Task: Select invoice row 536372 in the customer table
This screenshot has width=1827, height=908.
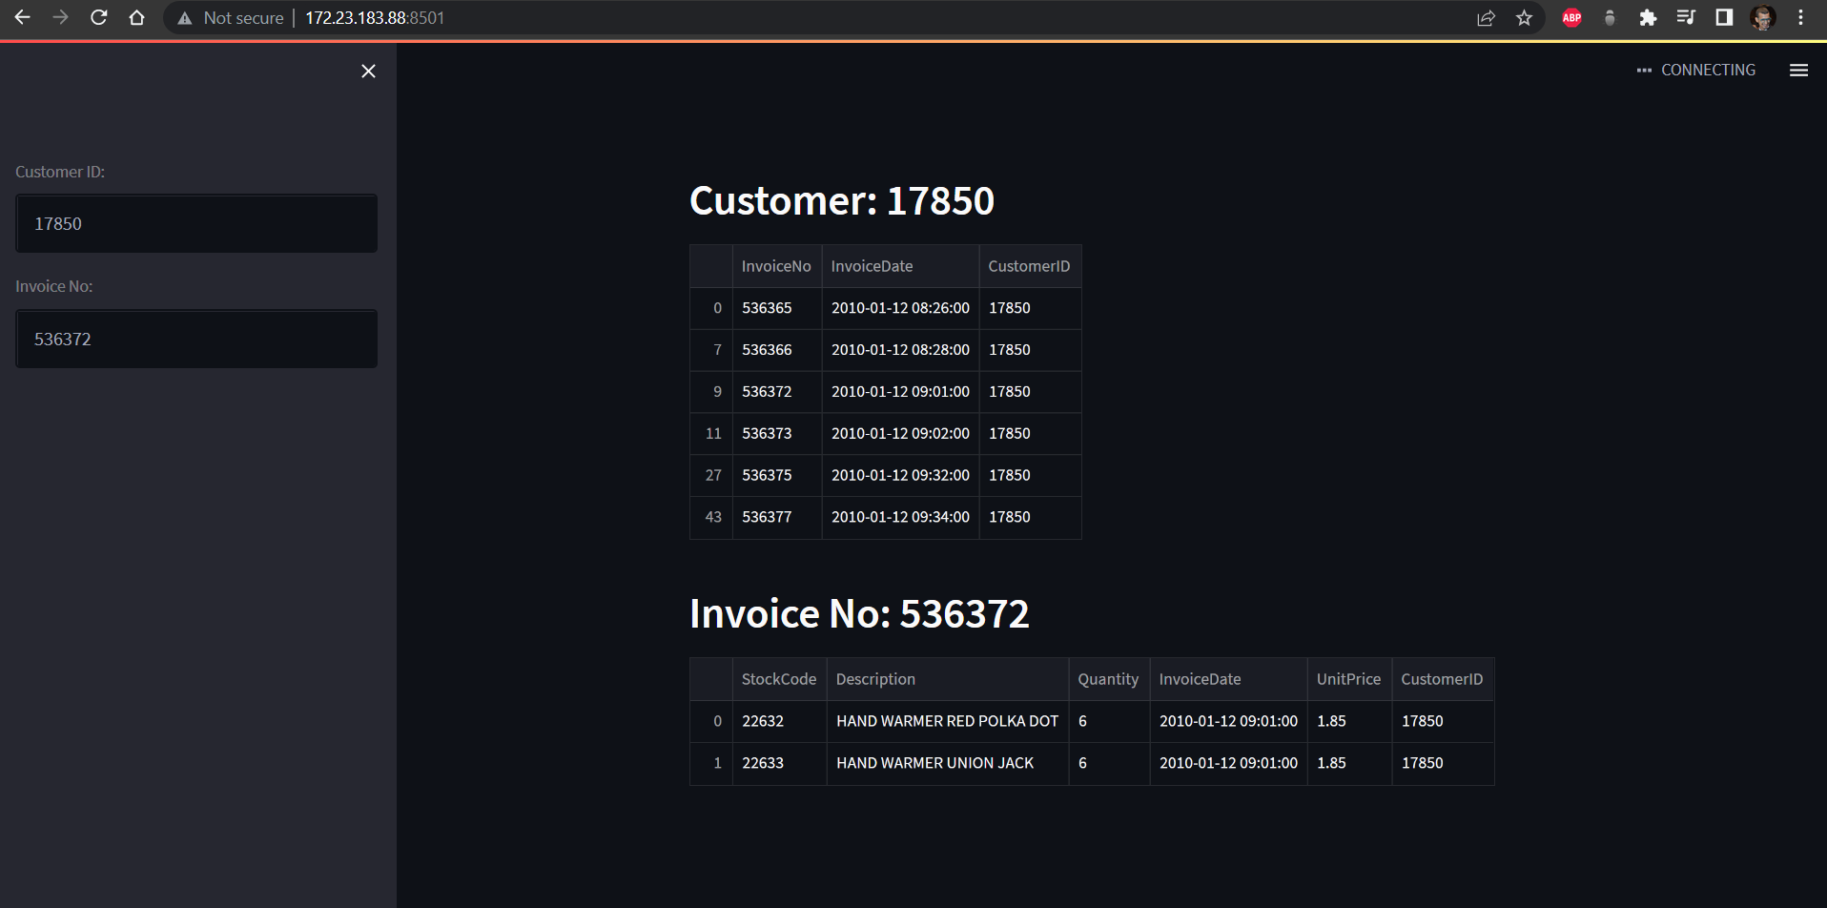Action: tap(767, 391)
